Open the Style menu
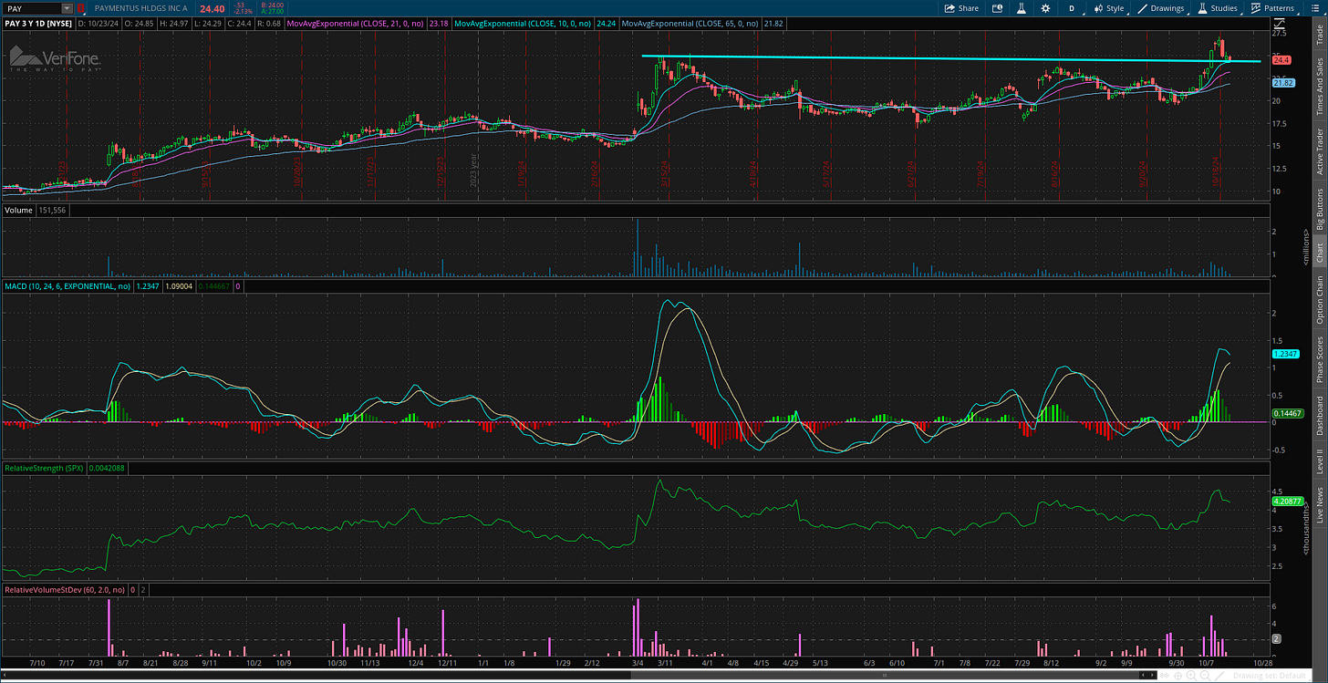 pyautogui.click(x=1109, y=8)
